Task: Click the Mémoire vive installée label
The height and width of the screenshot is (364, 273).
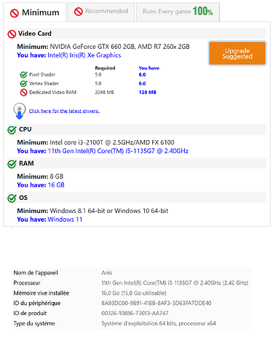Action: [41, 293]
